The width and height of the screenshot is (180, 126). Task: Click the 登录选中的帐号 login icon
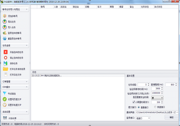4,33
